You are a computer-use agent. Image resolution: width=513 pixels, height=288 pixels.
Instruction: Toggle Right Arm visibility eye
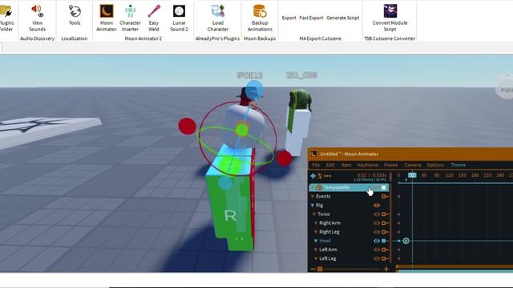[x=377, y=223]
